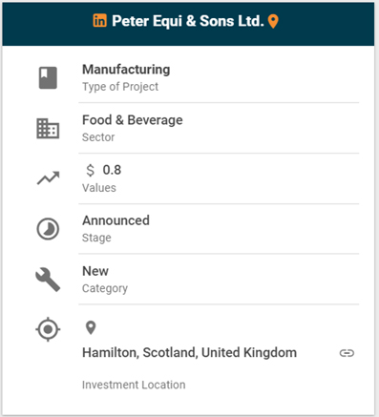This screenshot has width=379, height=417.
Task: Click the Investment Location label
Action: (134, 385)
